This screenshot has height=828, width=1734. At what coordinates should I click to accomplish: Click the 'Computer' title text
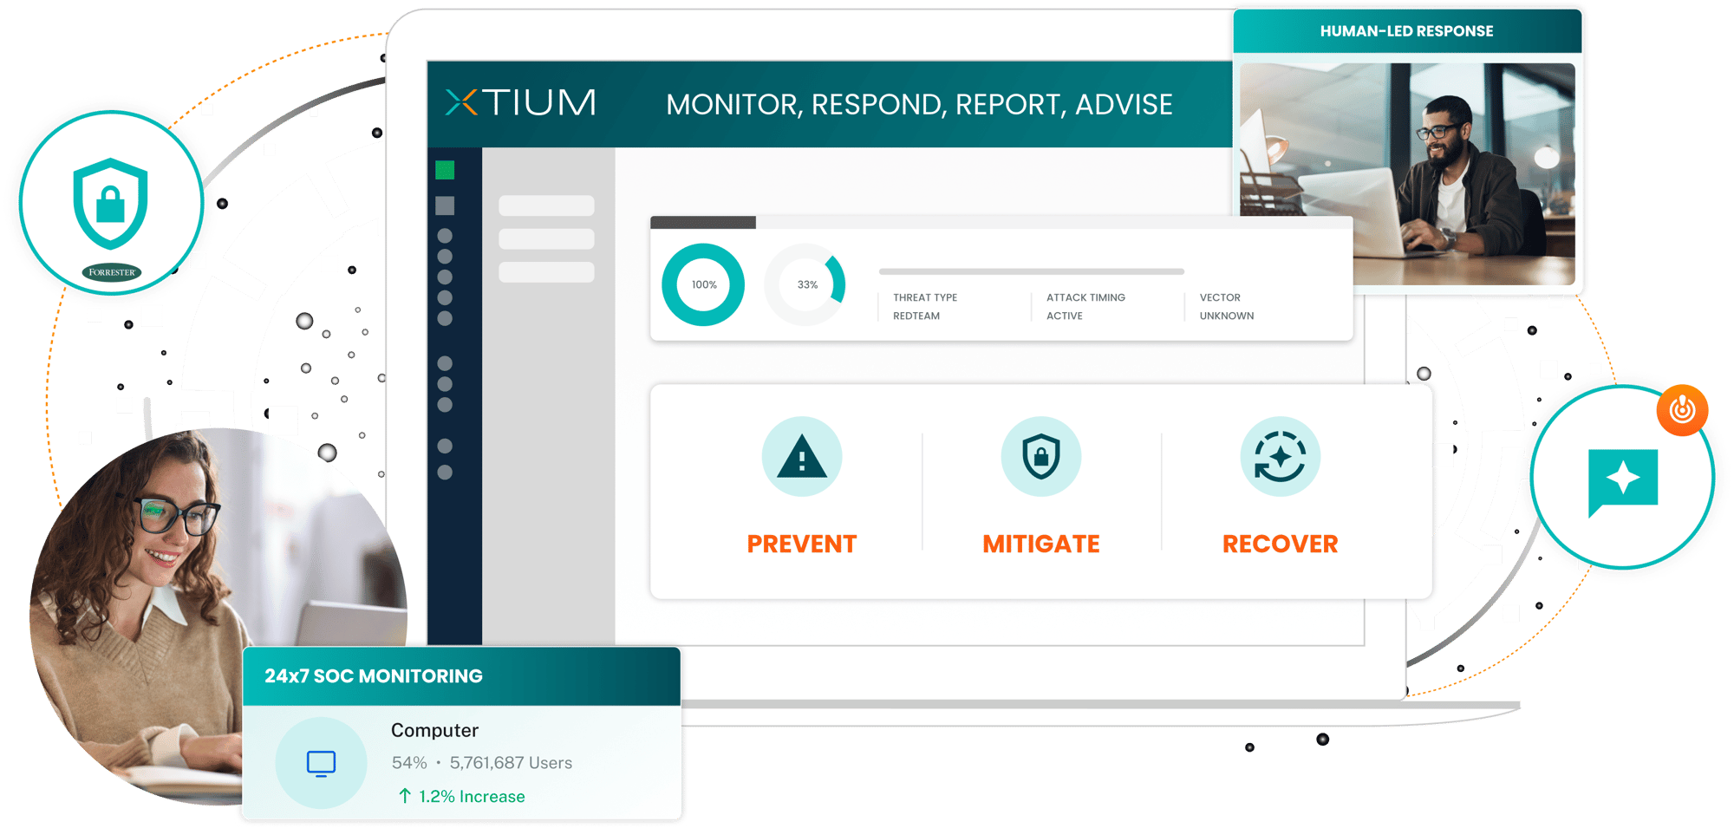(434, 730)
